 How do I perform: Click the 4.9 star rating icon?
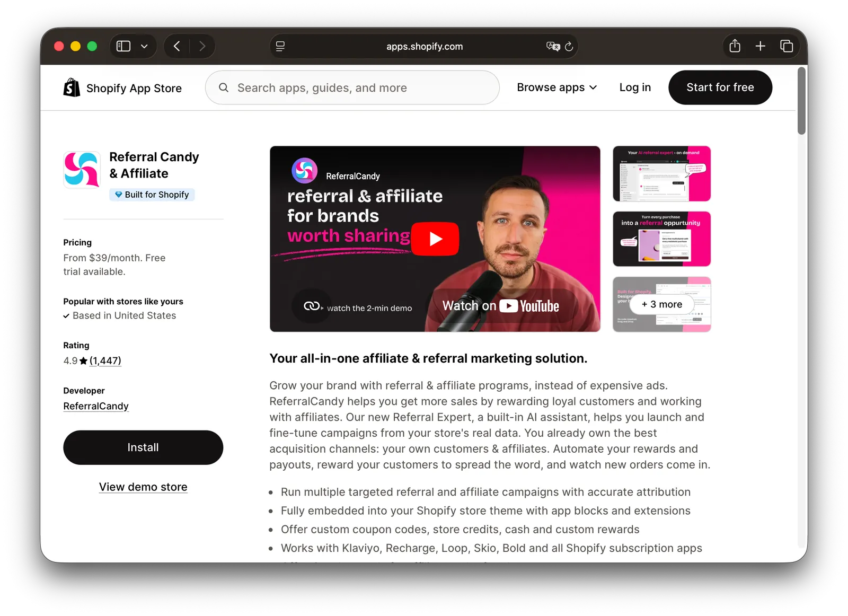click(x=83, y=360)
